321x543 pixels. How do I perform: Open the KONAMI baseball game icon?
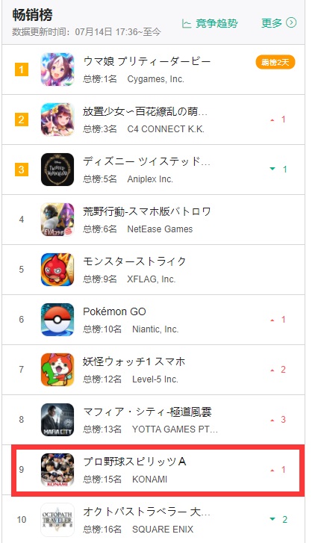coord(57,470)
